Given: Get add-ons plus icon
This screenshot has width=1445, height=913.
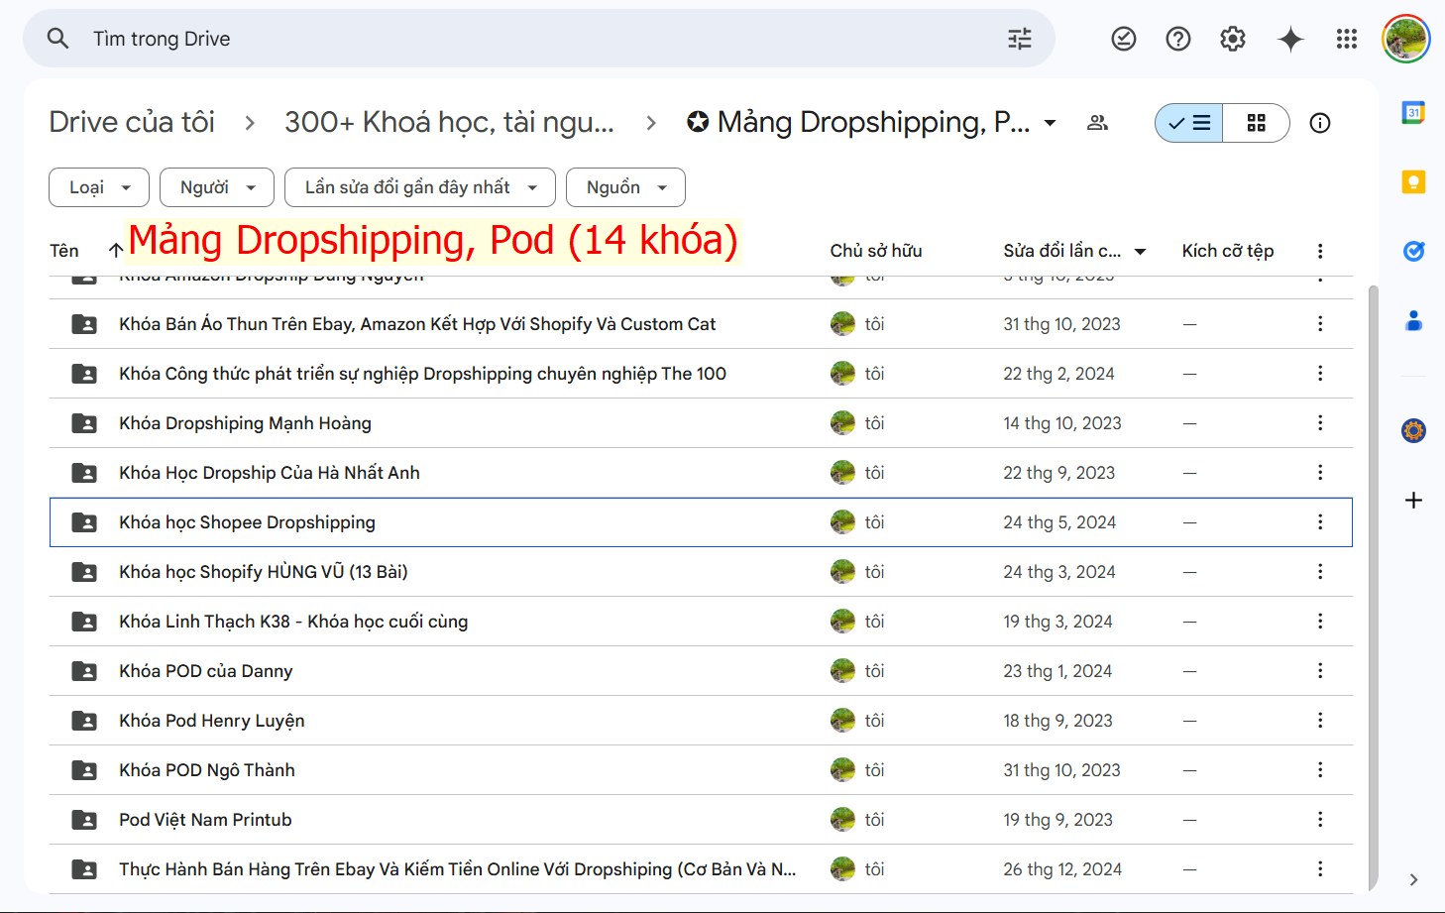Looking at the screenshot, I should click(x=1414, y=500).
